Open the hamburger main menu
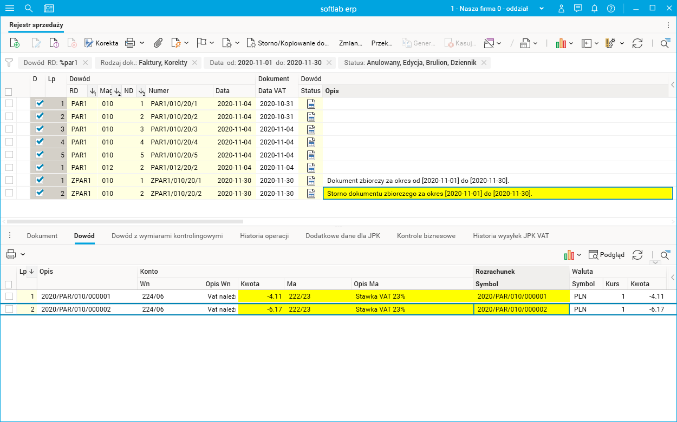 pos(9,8)
